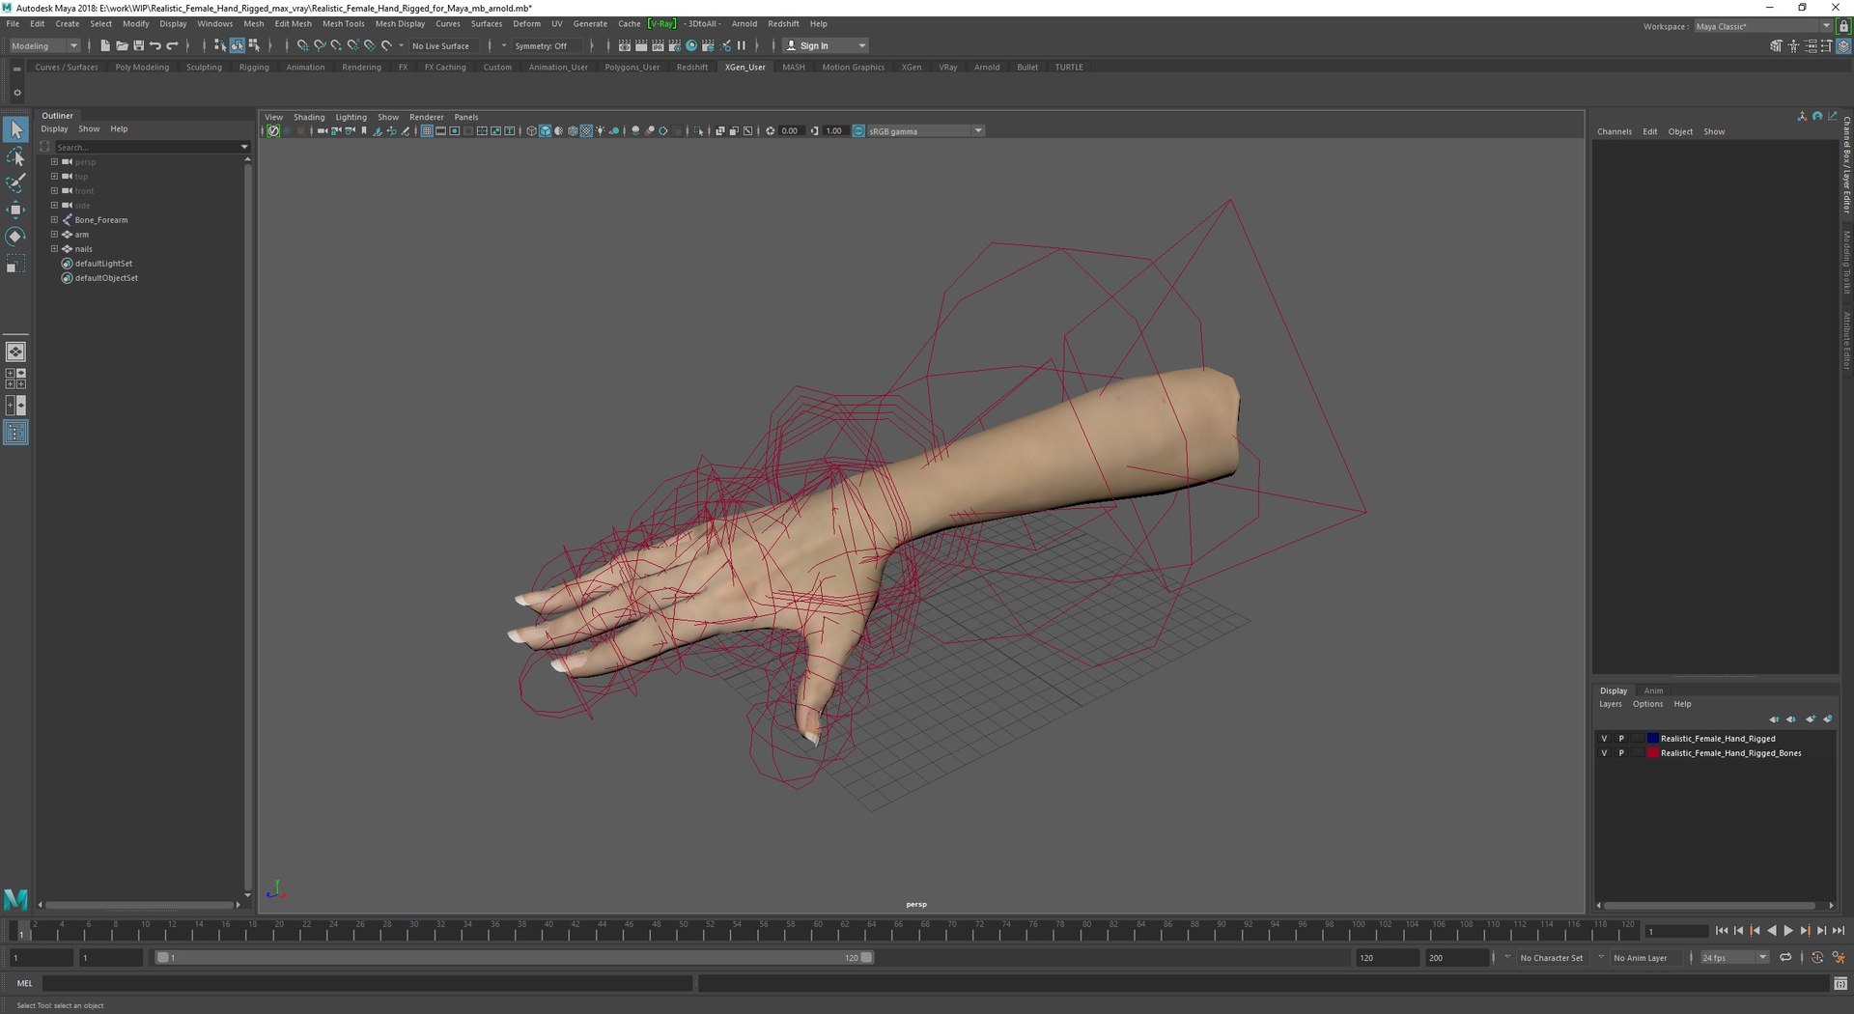Select the arrow Select tool in toolbox
Image resolution: width=1854 pixels, height=1014 pixels.
(15, 129)
